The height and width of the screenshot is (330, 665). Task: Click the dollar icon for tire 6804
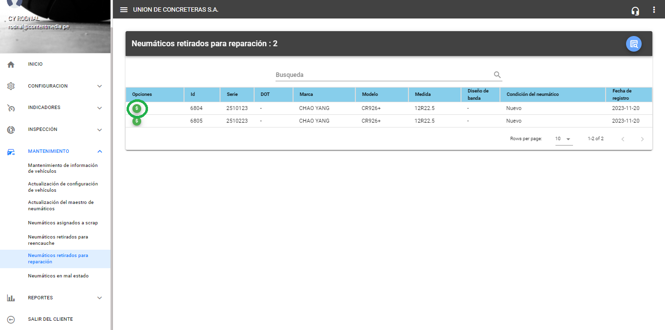pyautogui.click(x=137, y=109)
